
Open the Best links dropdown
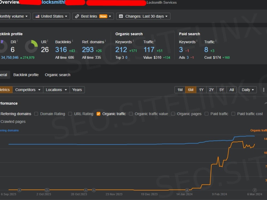point(93,16)
